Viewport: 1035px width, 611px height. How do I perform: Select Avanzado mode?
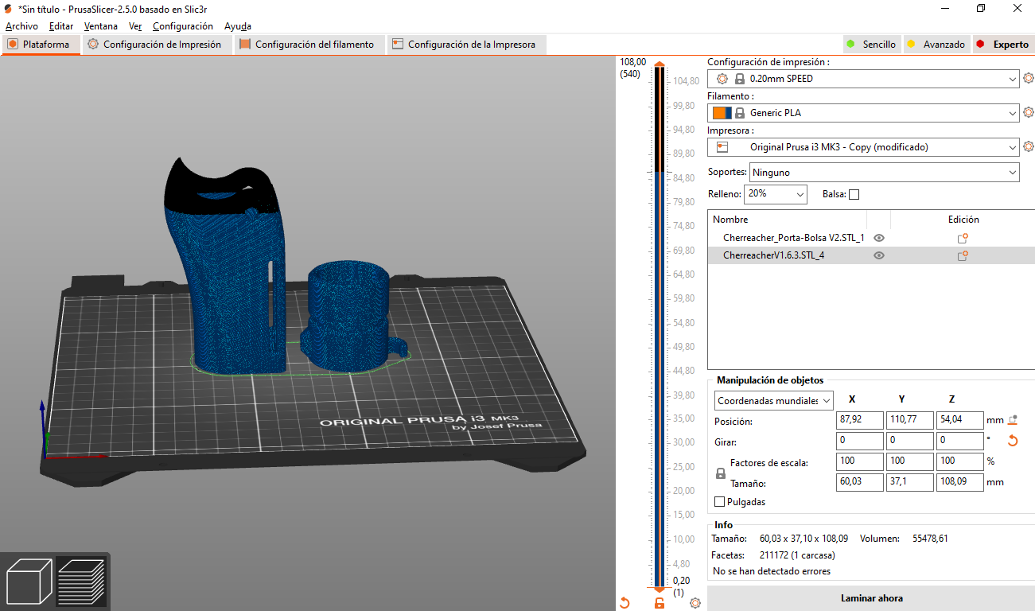click(x=936, y=45)
